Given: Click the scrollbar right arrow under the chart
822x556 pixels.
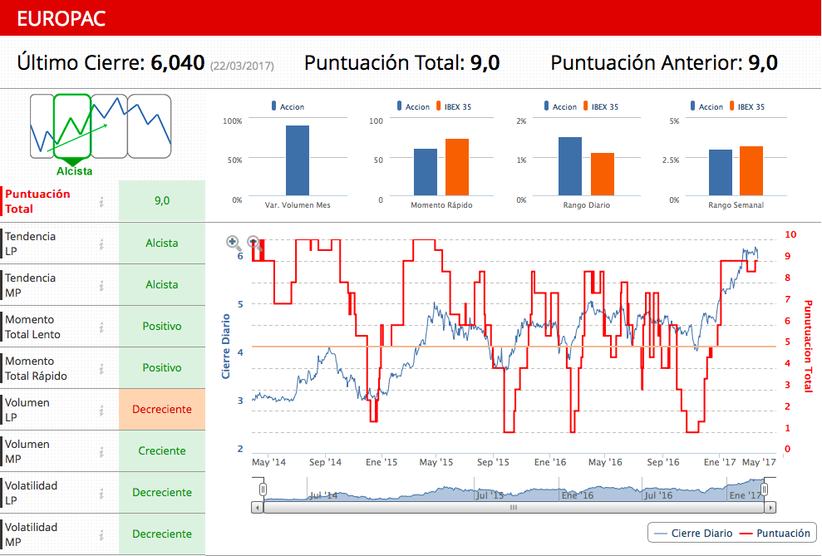Looking at the screenshot, I should click(770, 507).
